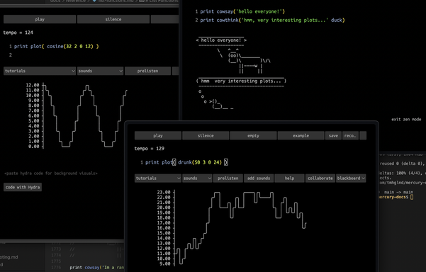Open the tutorials dropdown in the front window

click(x=158, y=178)
